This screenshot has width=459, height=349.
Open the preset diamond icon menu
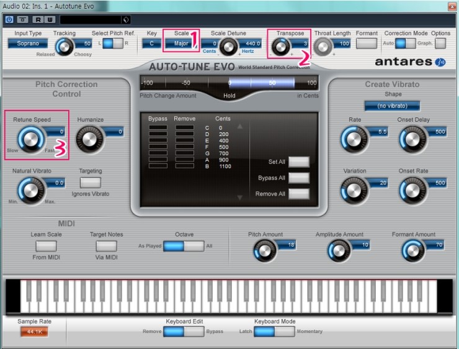(126, 20)
